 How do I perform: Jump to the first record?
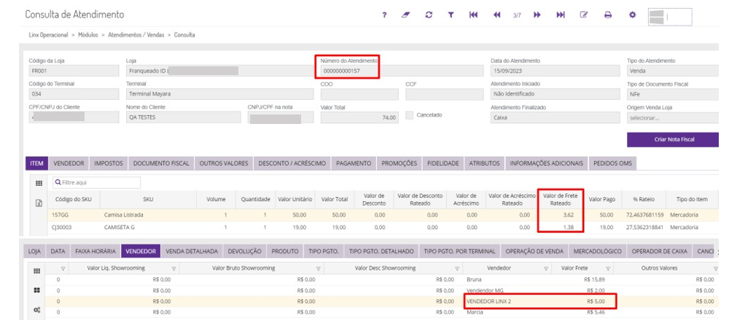pyautogui.click(x=473, y=15)
